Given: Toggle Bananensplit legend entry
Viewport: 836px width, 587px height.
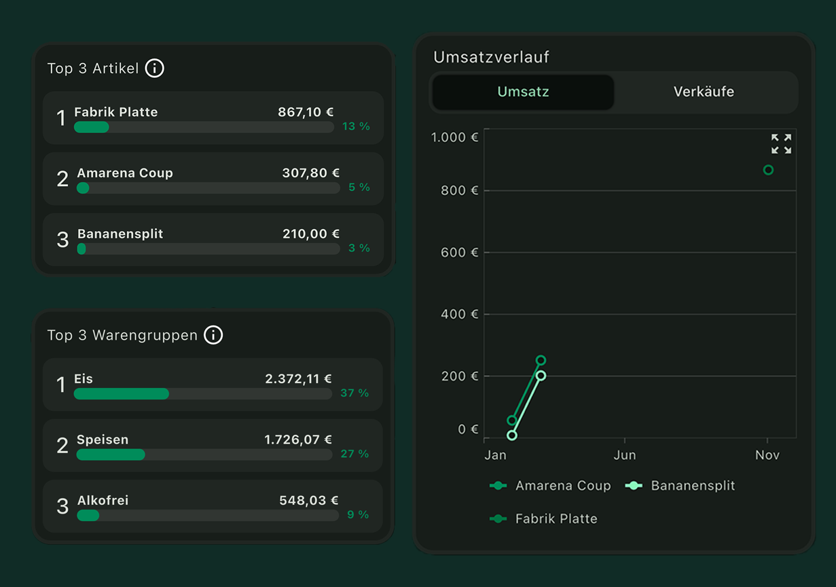Looking at the screenshot, I should [680, 486].
